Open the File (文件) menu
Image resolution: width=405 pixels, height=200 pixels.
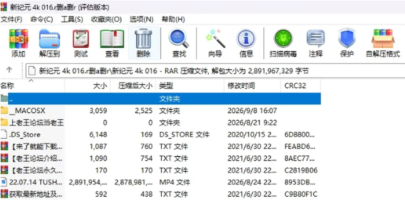(x=11, y=19)
